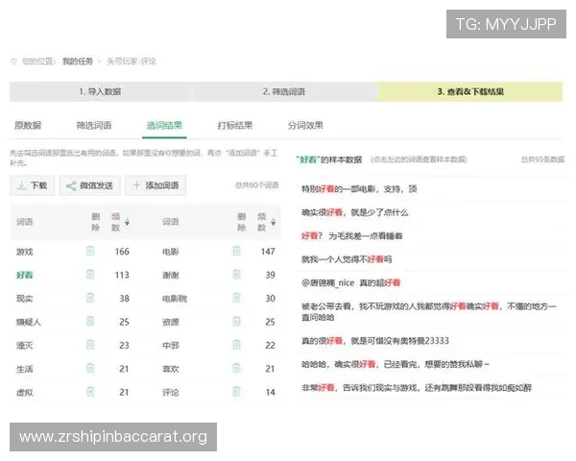Open the 筛选词语 tab
Viewport: 576px width, 461px height.
[x=94, y=126]
